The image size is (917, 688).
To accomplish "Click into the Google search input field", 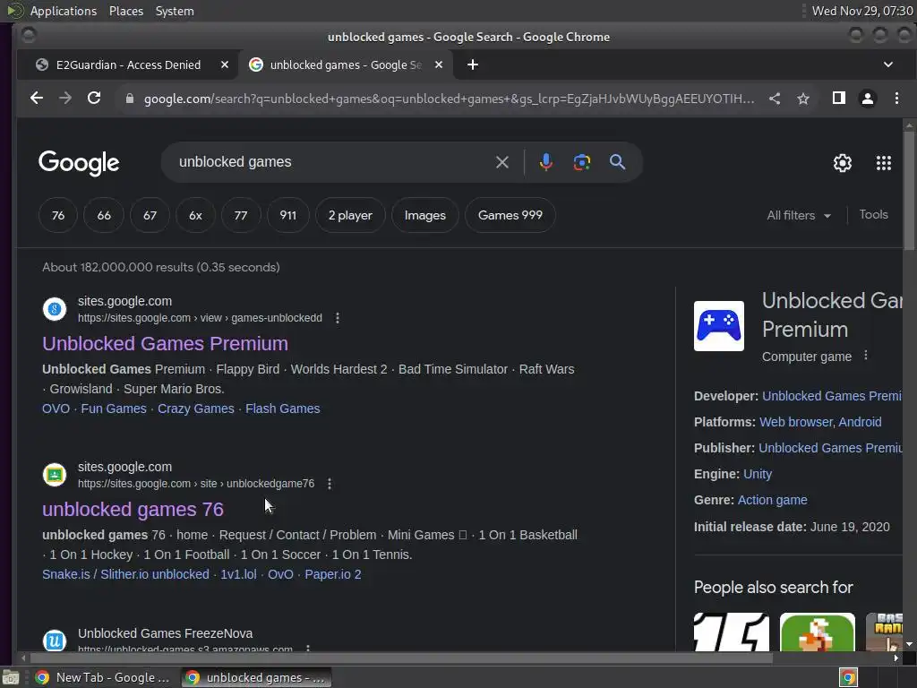I will click(333, 162).
